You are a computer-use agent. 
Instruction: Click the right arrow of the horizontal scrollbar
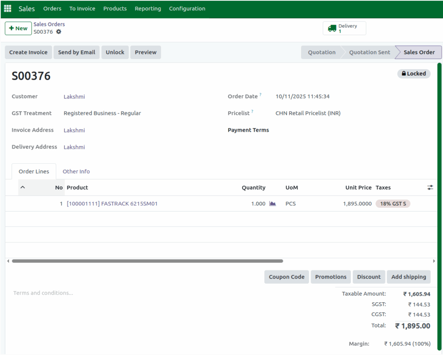pos(434,261)
